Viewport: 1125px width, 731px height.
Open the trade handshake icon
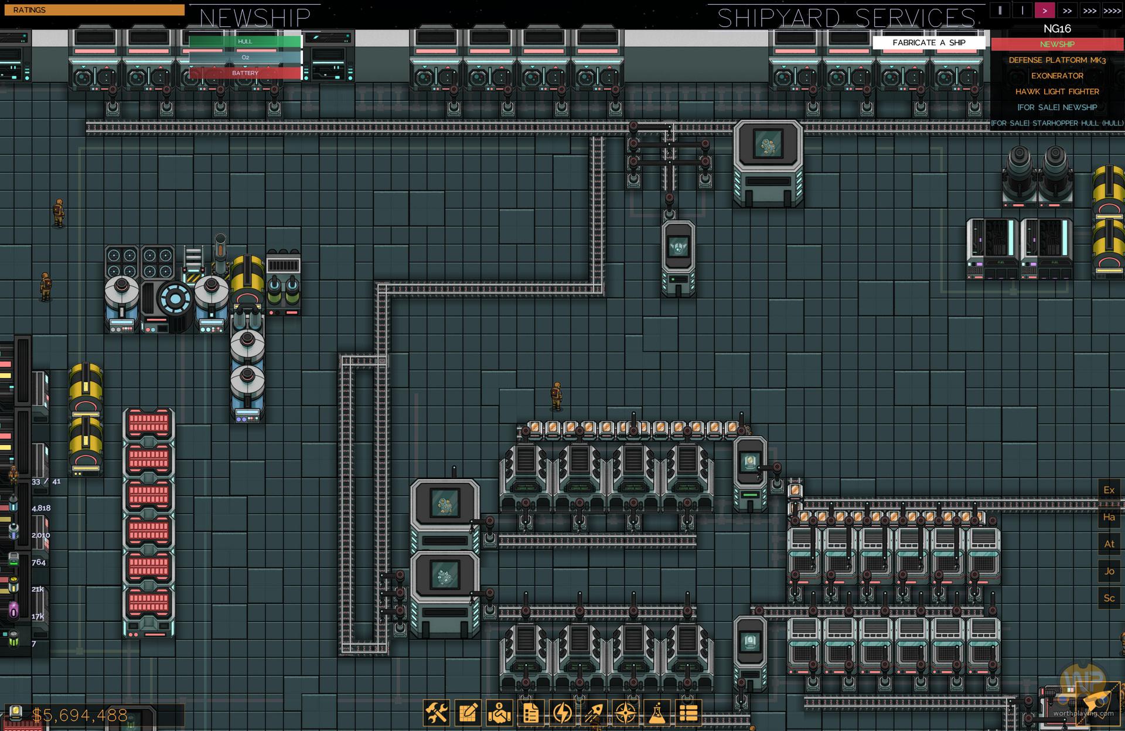pyautogui.click(x=500, y=713)
